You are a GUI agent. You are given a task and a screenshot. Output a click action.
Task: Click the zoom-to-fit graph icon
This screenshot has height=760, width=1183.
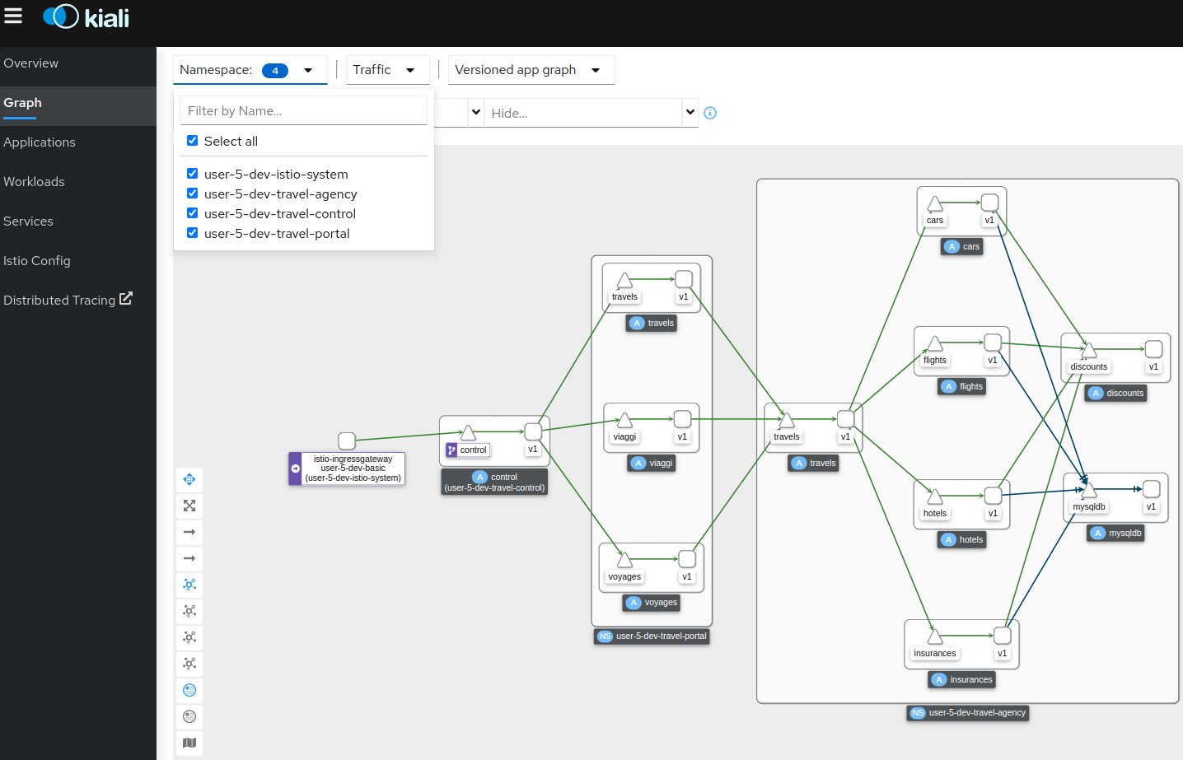coord(189,506)
